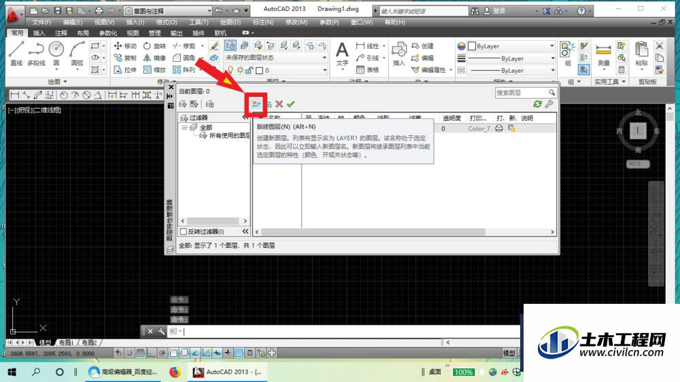Open the 格式(O) menu
This screenshot has height=382, width=680.
point(167,22)
